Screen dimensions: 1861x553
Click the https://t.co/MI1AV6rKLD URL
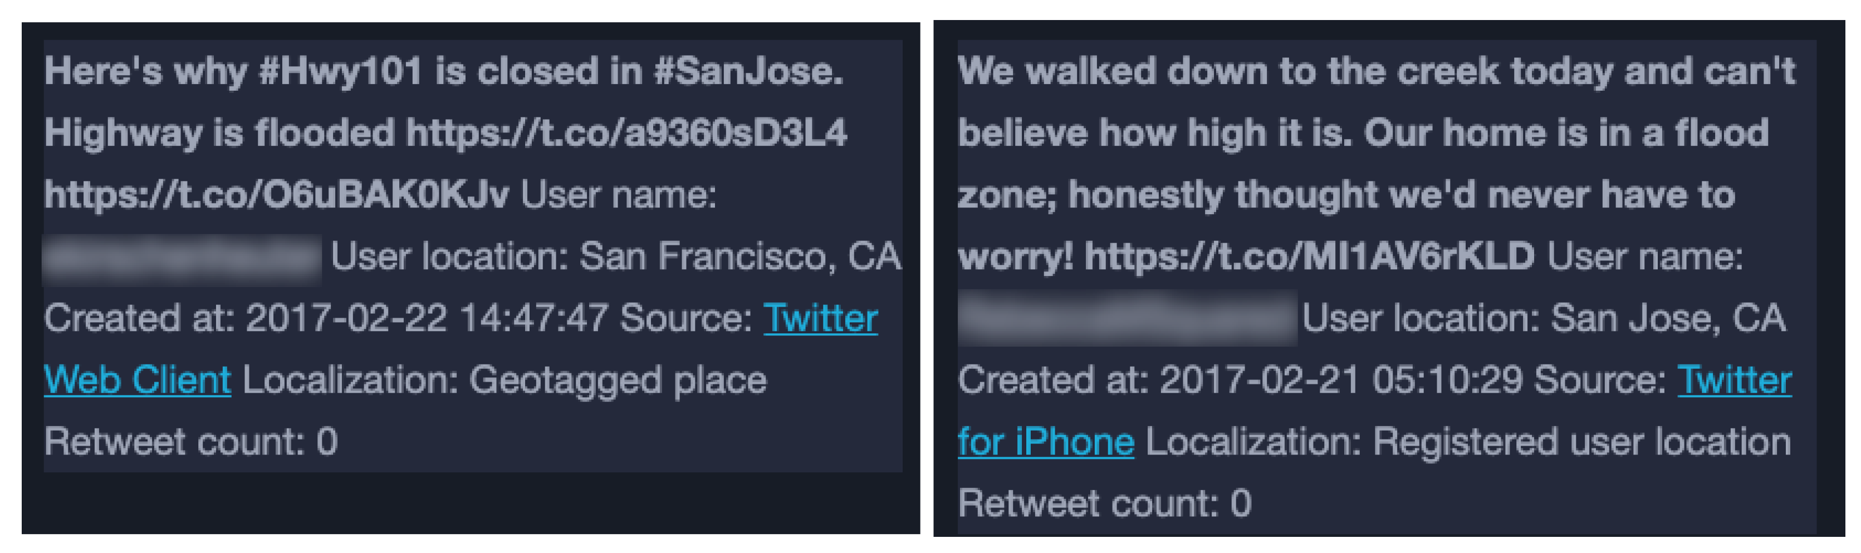click(1309, 256)
